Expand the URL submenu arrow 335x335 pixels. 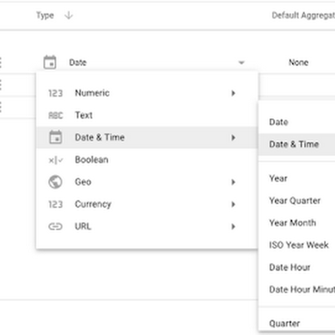[x=234, y=226]
